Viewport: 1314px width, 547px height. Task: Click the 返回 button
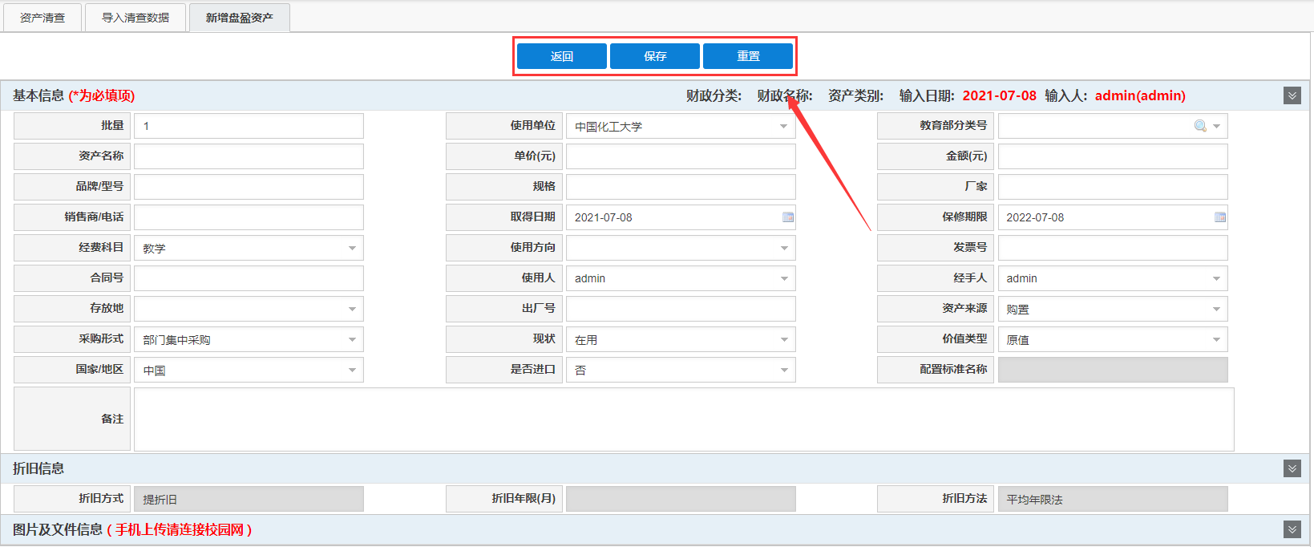coord(561,56)
